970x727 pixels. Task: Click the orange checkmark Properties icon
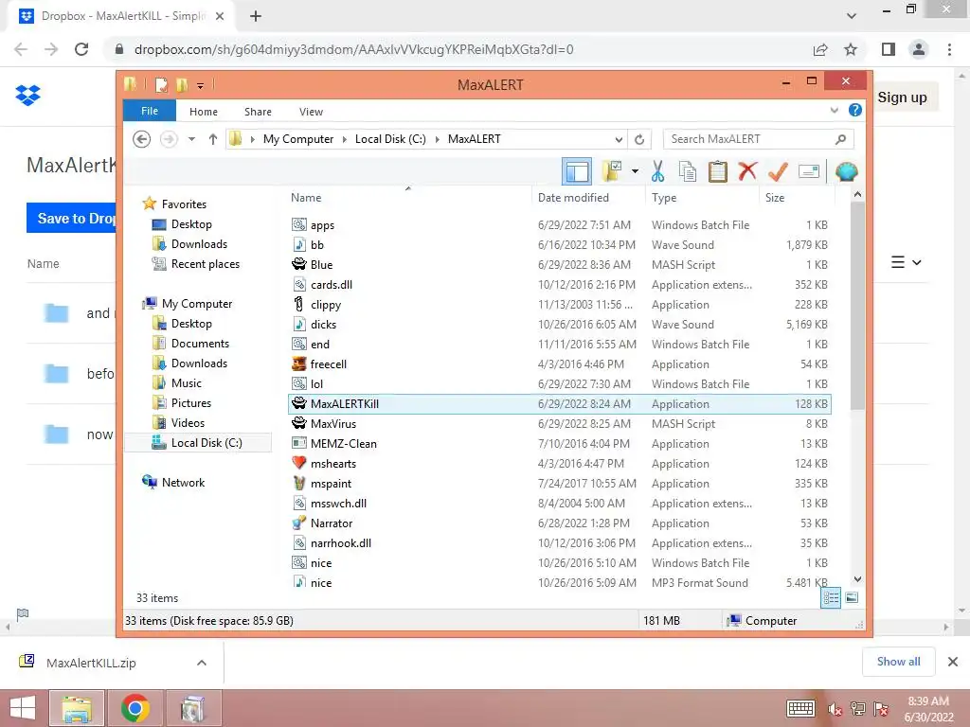[778, 171]
